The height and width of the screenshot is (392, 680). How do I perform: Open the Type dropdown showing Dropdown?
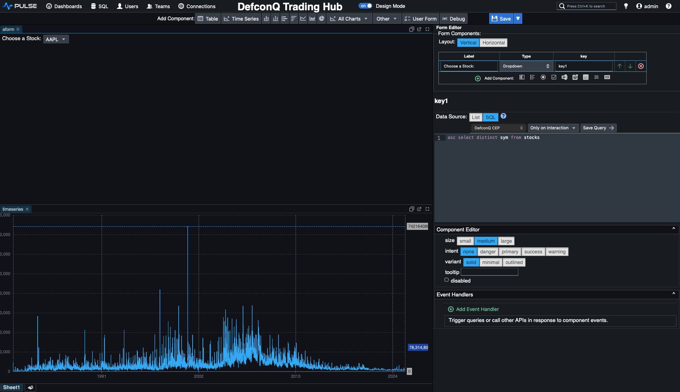click(526, 66)
